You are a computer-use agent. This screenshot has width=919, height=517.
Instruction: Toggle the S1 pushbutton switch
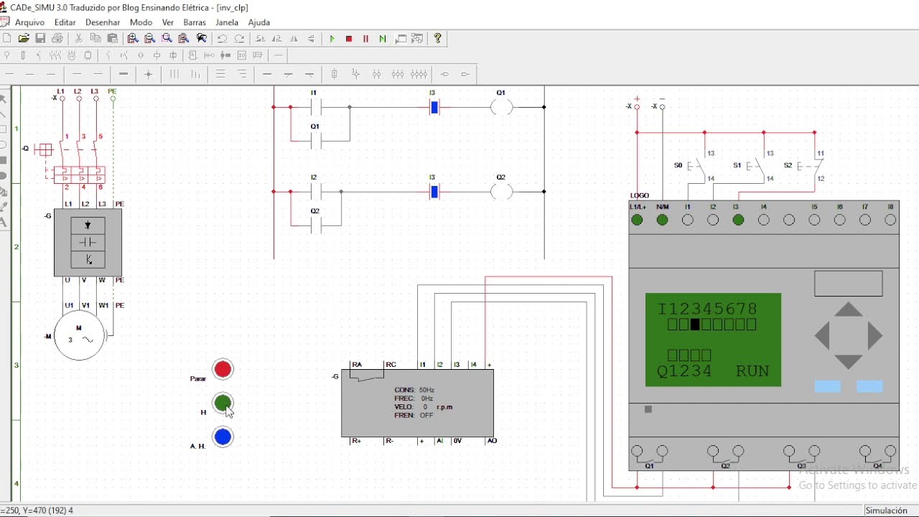754,167
